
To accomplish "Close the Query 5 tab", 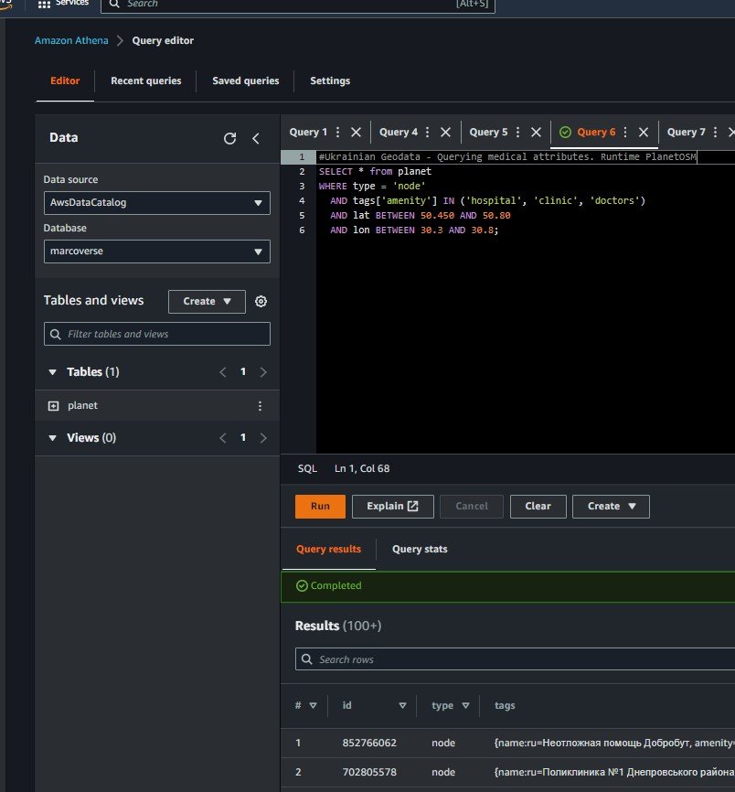I will [536, 133].
